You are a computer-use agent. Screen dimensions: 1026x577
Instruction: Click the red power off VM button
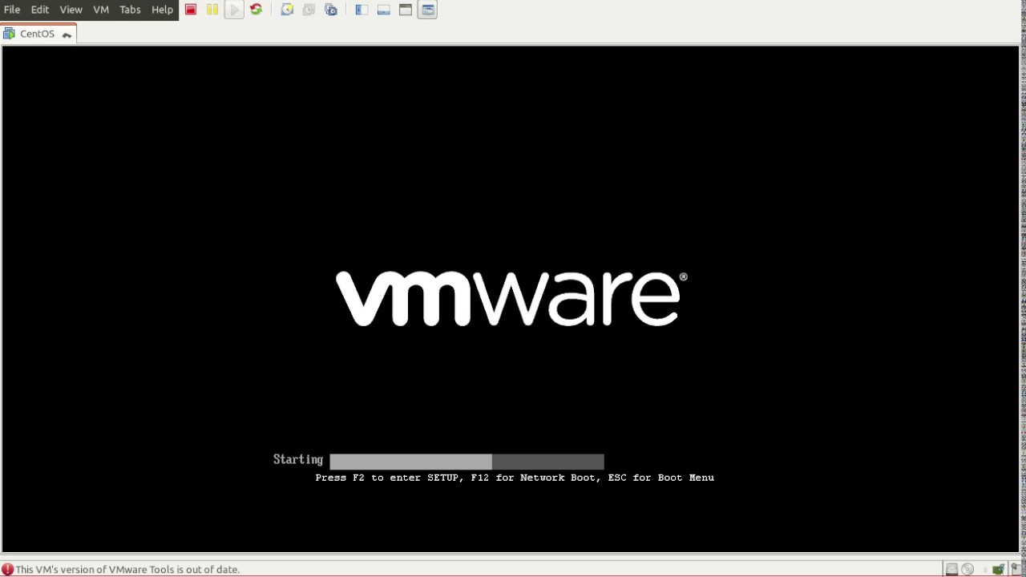click(x=191, y=10)
